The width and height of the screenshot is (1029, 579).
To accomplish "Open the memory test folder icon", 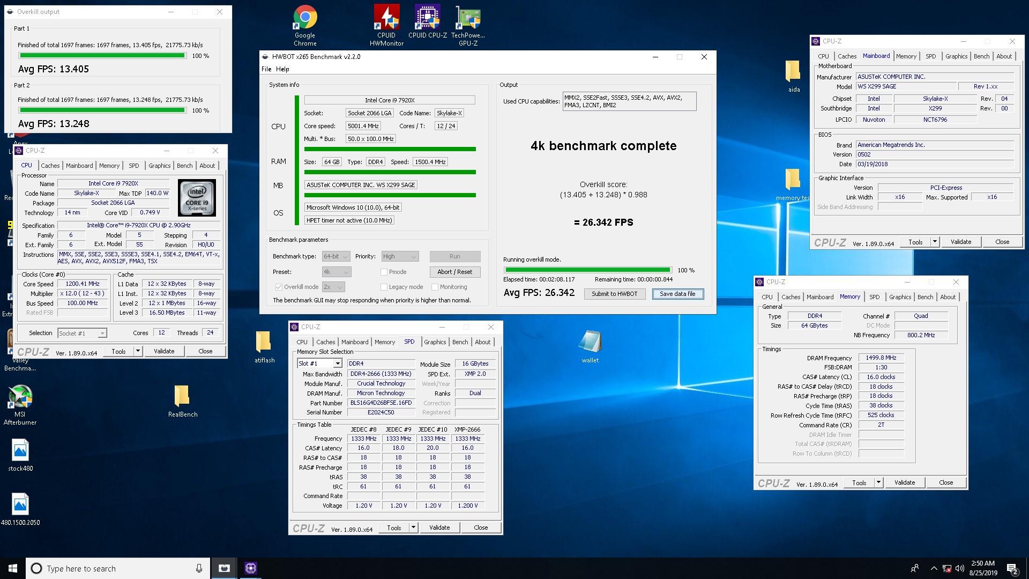I will (x=793, y=185).
